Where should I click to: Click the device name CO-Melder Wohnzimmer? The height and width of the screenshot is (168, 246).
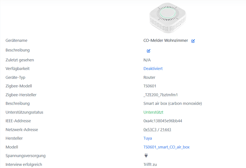[x=165, y=41]
